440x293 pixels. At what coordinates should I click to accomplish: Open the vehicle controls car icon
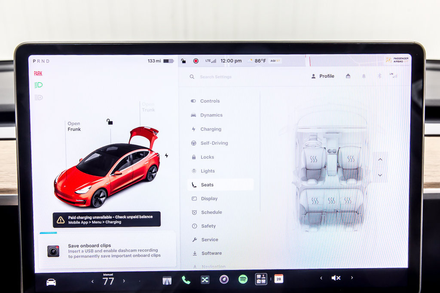point(51,282)
